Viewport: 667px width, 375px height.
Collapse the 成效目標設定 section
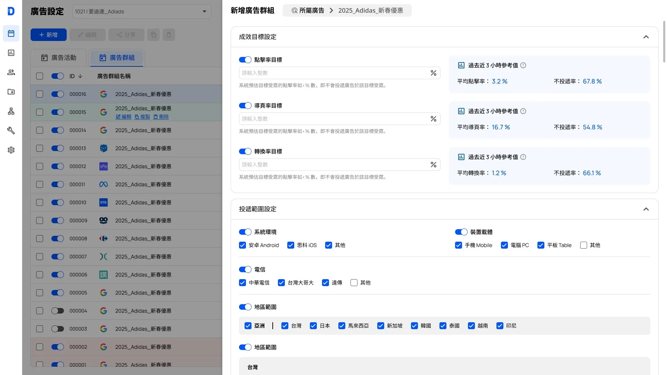tap(646, 37)
